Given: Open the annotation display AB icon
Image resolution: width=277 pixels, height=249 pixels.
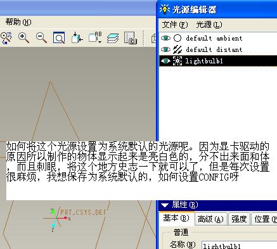Looking at the screenshot, I should (95, 37).
